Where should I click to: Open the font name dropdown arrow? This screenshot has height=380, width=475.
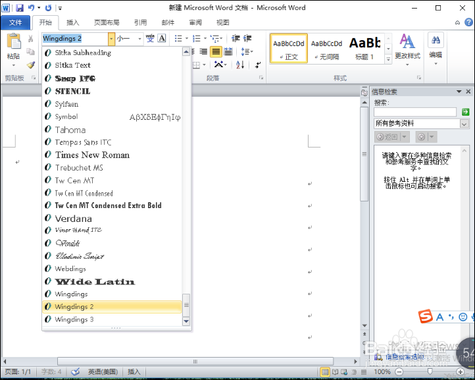pyautogui.click(x=111, y=38)
